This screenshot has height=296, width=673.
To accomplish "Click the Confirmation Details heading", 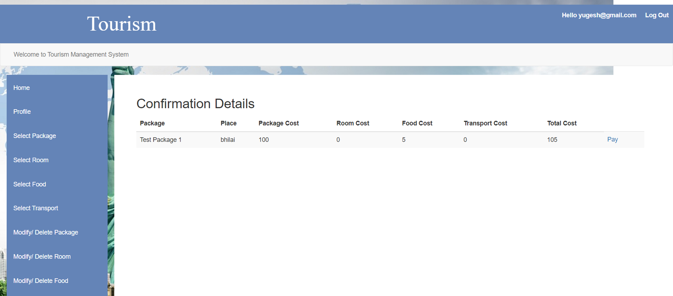I will click(195, 104).
